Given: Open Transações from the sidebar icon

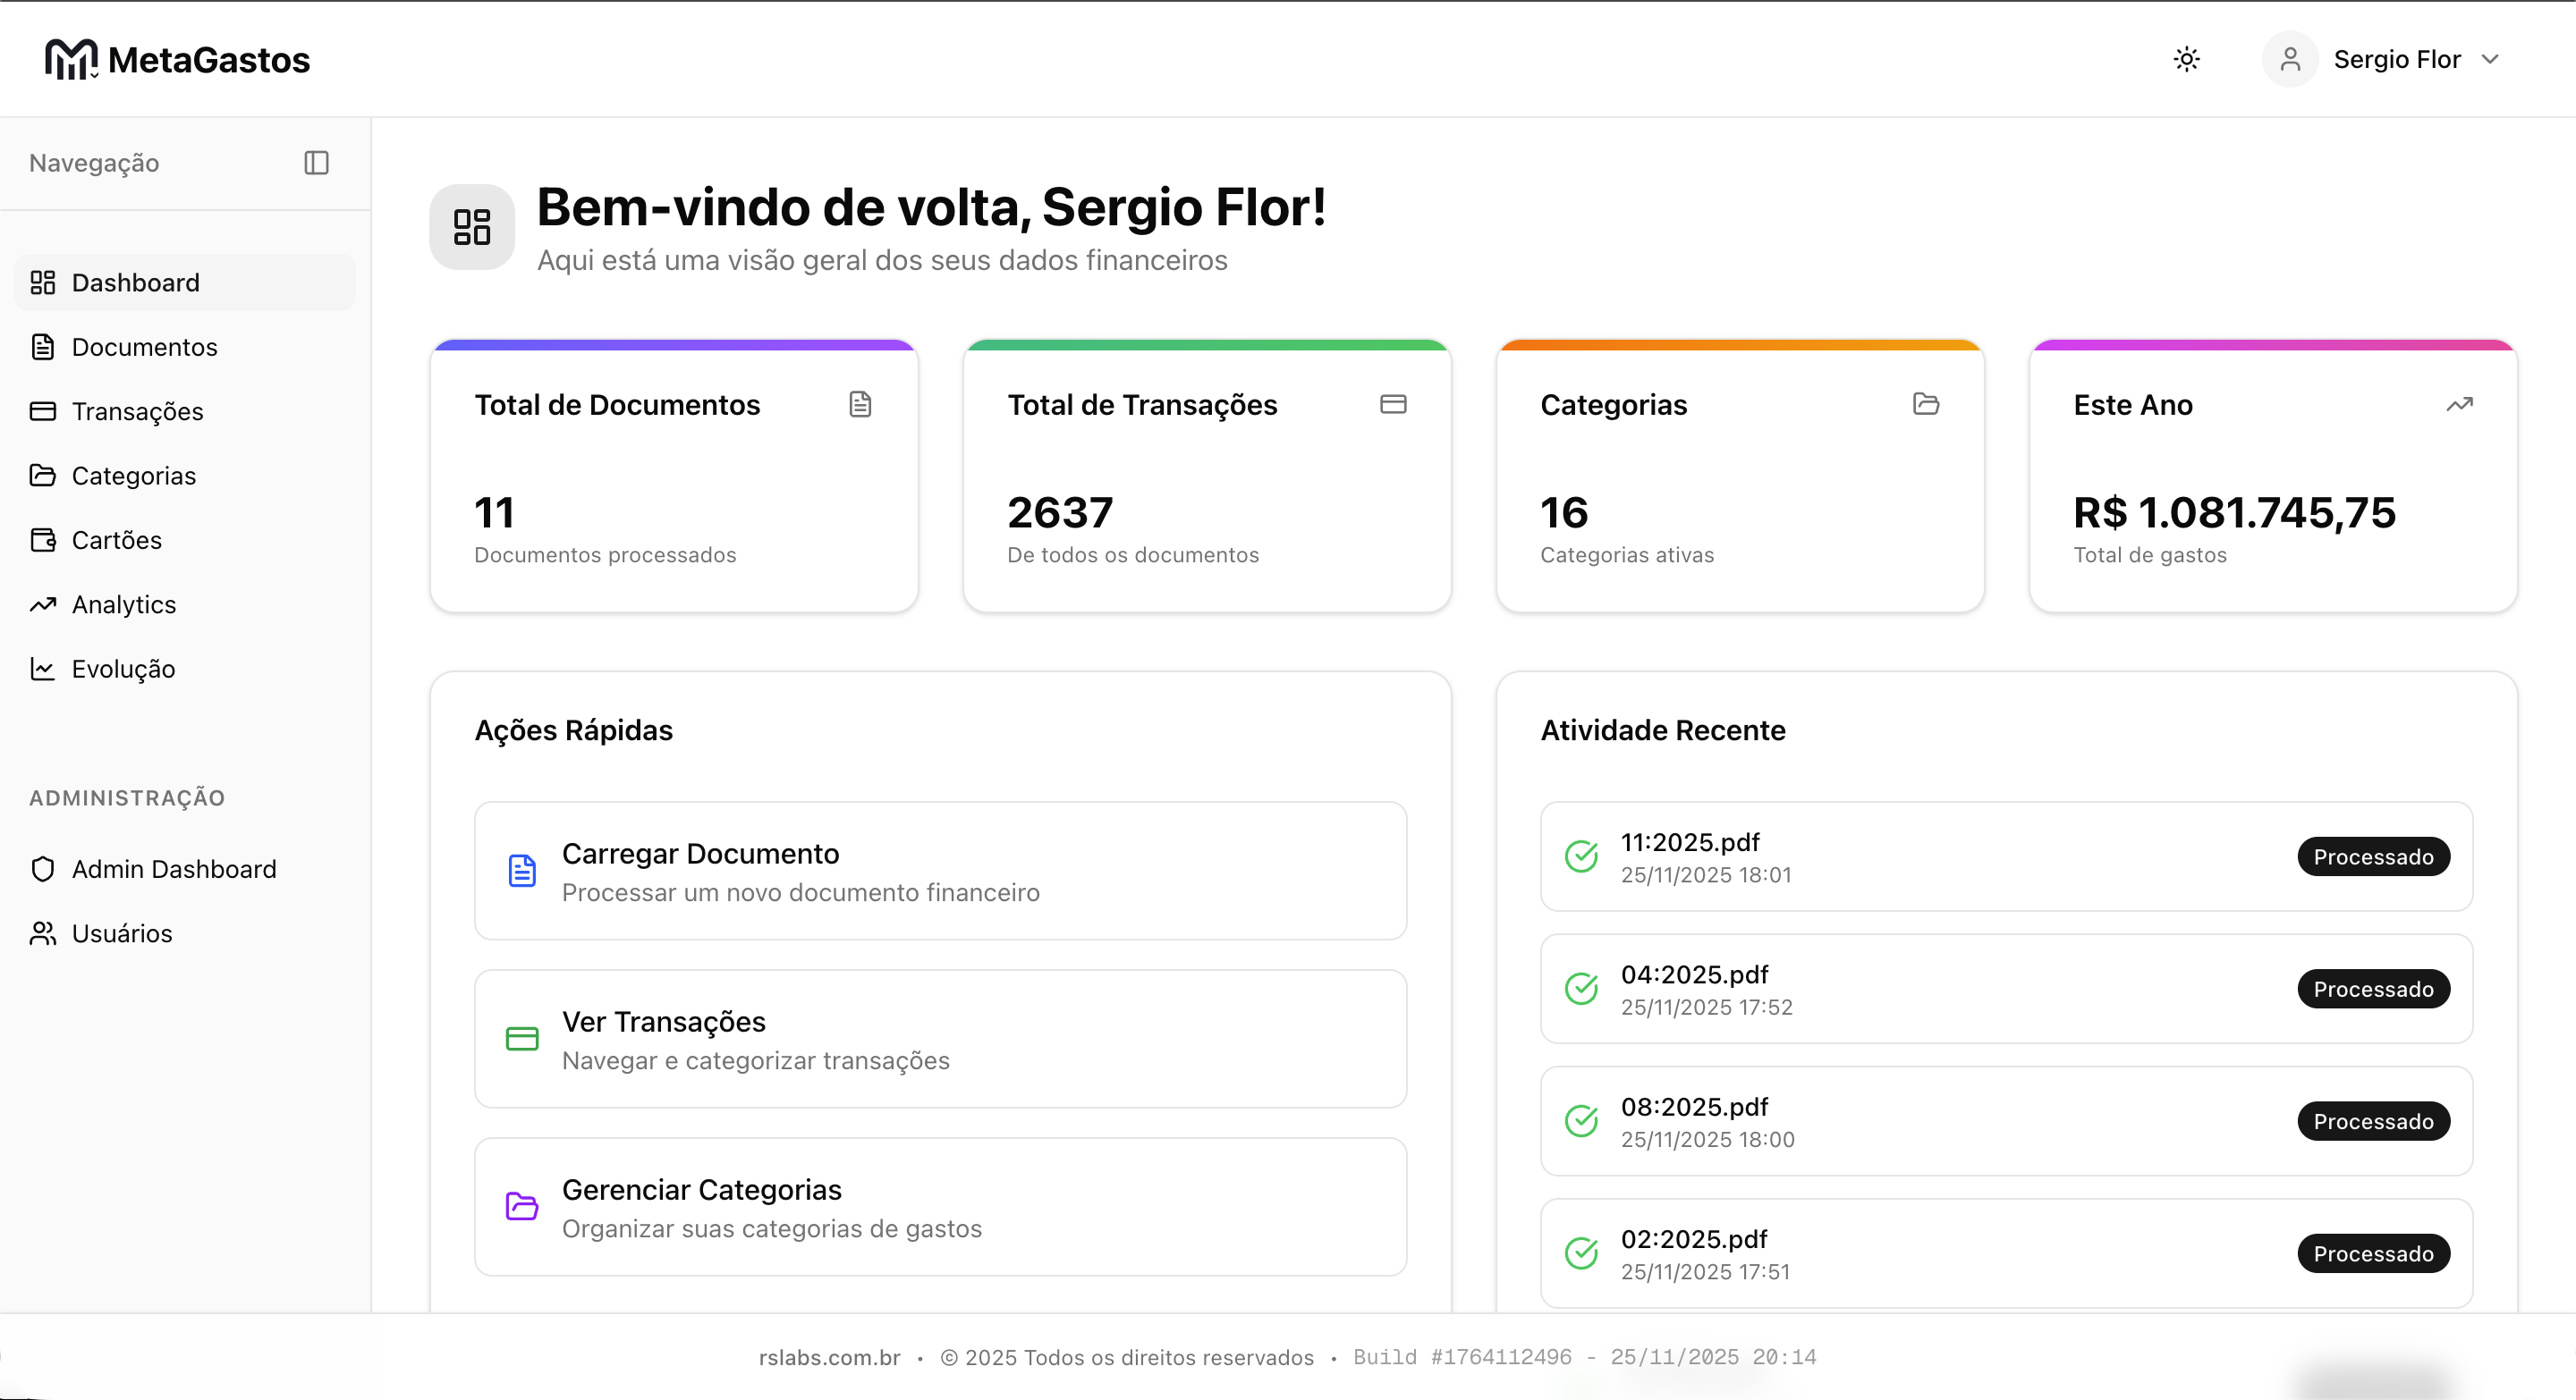Looking at the screenshot, I should click(x=42, y=410).
